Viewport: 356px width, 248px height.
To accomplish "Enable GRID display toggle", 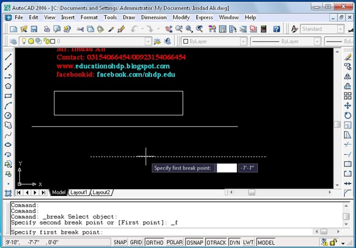I will (136, 242).
